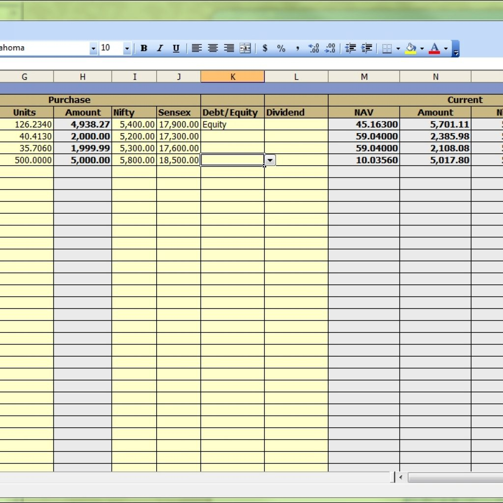Align text to the right

(x=229, y=48)
